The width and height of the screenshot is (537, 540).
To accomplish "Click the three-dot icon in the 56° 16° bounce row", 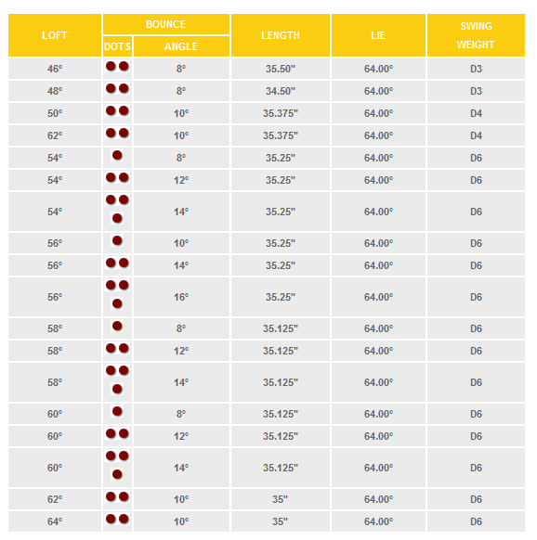I will [x=117, y=294].
